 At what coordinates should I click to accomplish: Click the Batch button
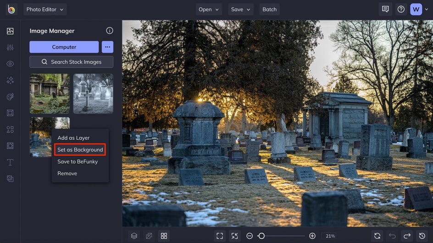tap(270, 9)
